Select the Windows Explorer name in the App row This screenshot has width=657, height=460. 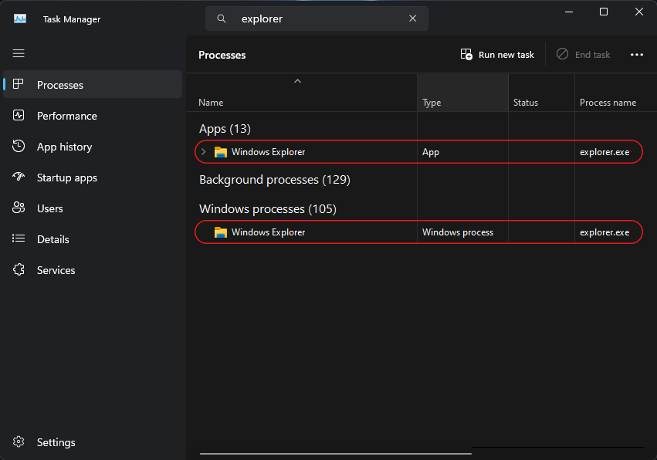tap(268, 152)
